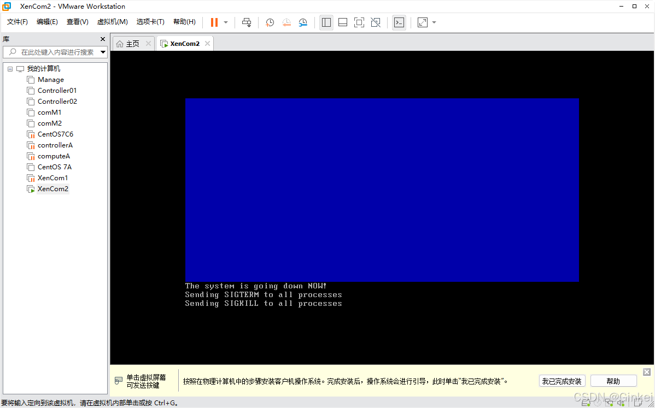Click the running XenCom2 VM icon
Viewport: 655px width, 408px height.
[x=31, y=189]
